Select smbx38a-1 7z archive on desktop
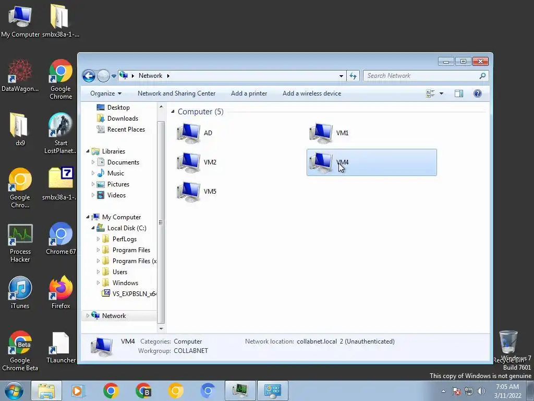534x401 pixels. click(x=60, y=184)
